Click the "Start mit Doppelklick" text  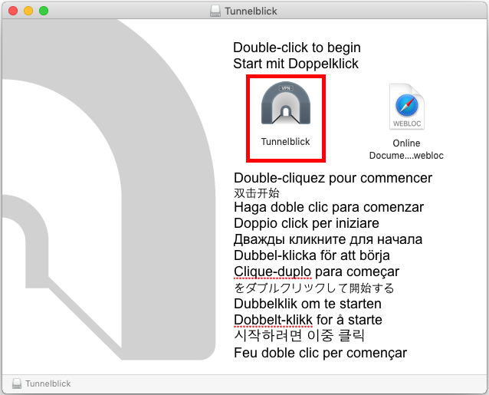click(x=296, y=64)
